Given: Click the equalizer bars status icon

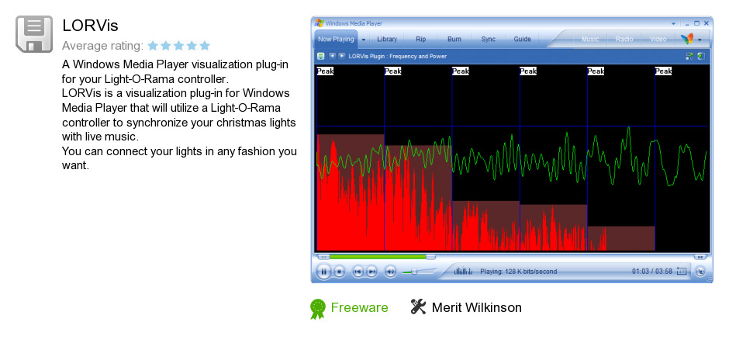Looking at the screenshot, I should tap(463, 271).
